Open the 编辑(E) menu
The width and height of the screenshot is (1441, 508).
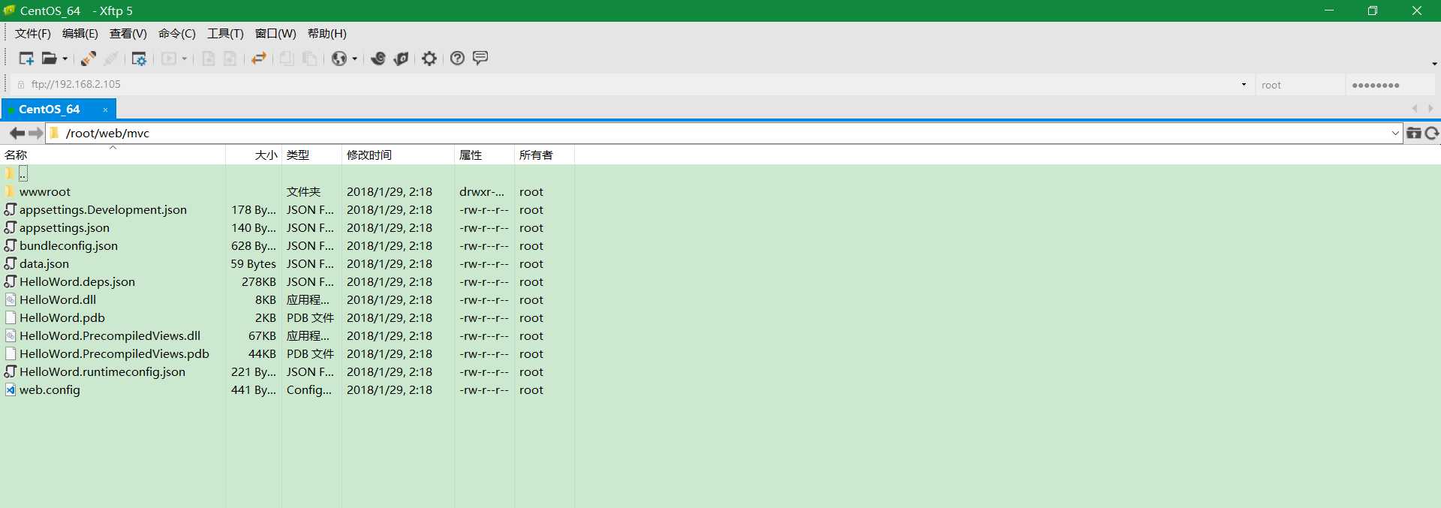(80, 34)
